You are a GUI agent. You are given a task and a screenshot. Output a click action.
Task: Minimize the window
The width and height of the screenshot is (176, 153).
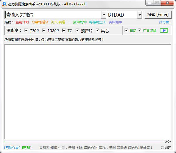point(150,3)
